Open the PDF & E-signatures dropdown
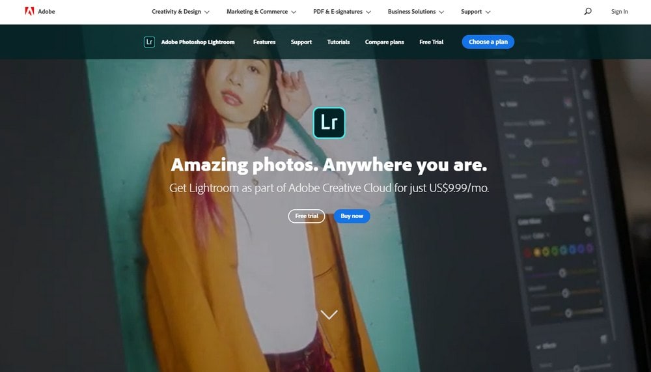 coord(342,12)
